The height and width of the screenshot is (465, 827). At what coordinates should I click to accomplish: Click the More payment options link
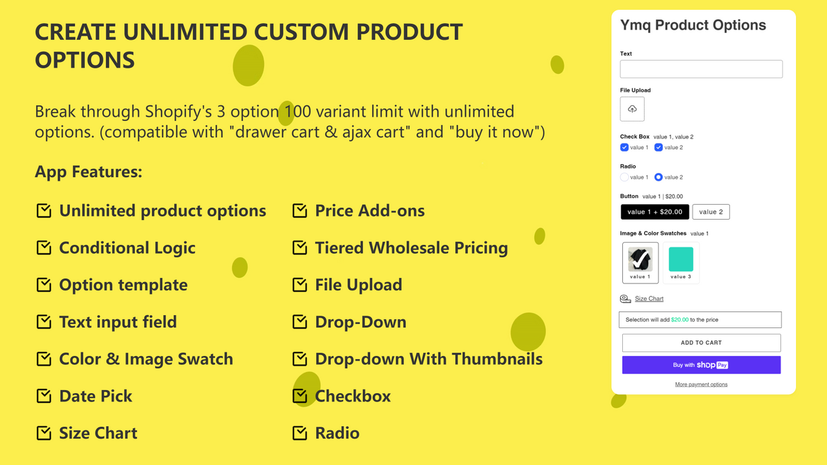tap(701, 384)
